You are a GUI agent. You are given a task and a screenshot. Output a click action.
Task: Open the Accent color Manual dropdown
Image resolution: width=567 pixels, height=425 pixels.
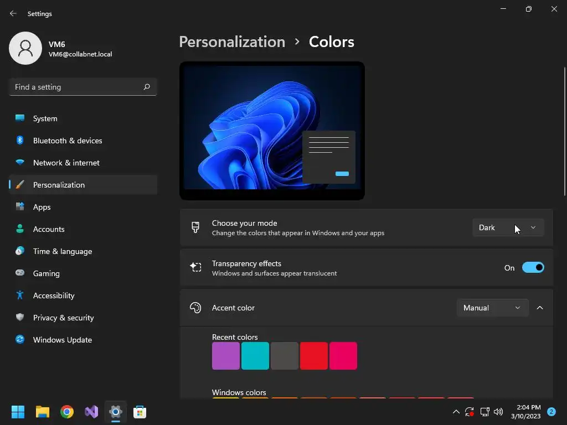pyautogui.click(x=492, y=308)
